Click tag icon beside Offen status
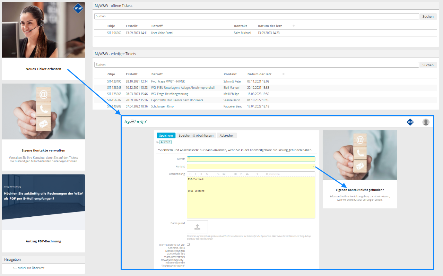443x276 pixels. tap(157, 142)
